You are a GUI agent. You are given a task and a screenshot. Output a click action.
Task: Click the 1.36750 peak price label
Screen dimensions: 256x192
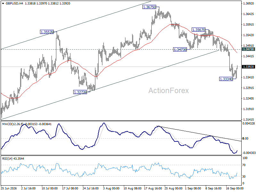point(149,7)
